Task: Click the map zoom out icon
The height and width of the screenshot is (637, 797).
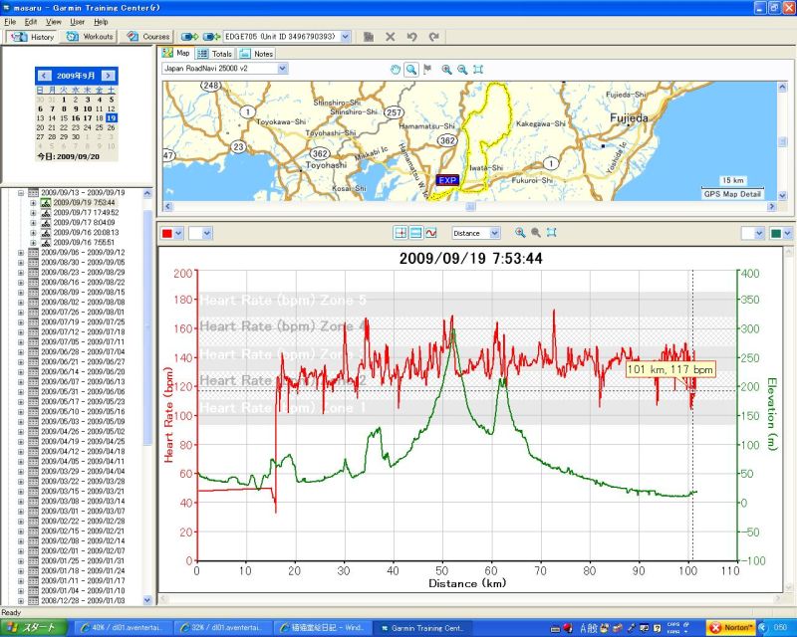Action: (462, 70)
